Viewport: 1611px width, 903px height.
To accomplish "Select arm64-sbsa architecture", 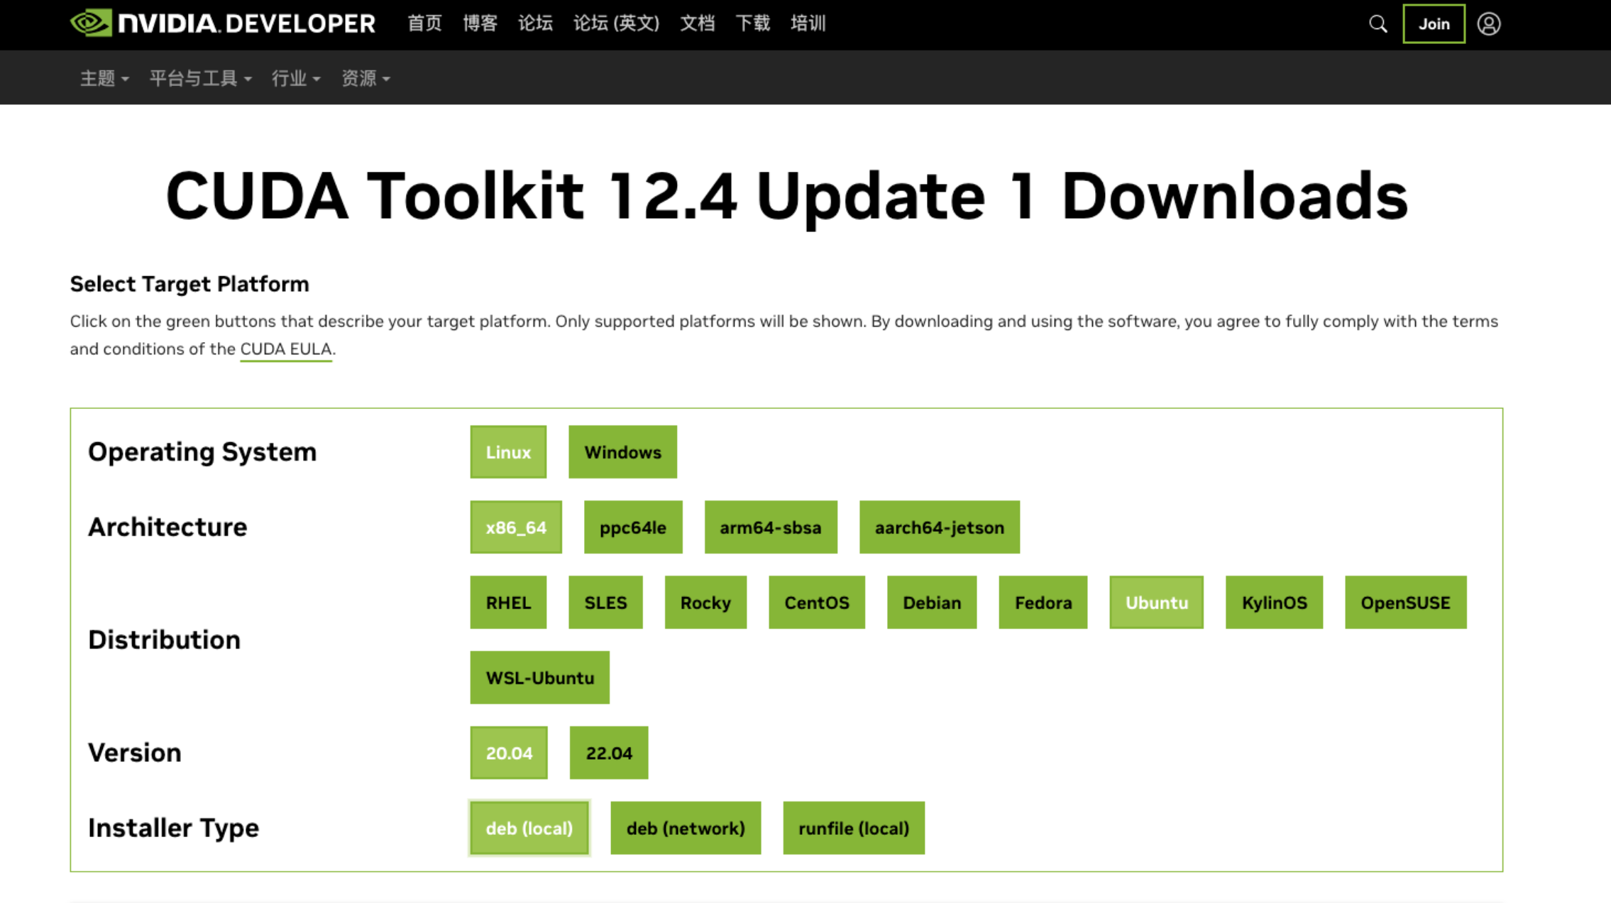I will coord(771,527).
